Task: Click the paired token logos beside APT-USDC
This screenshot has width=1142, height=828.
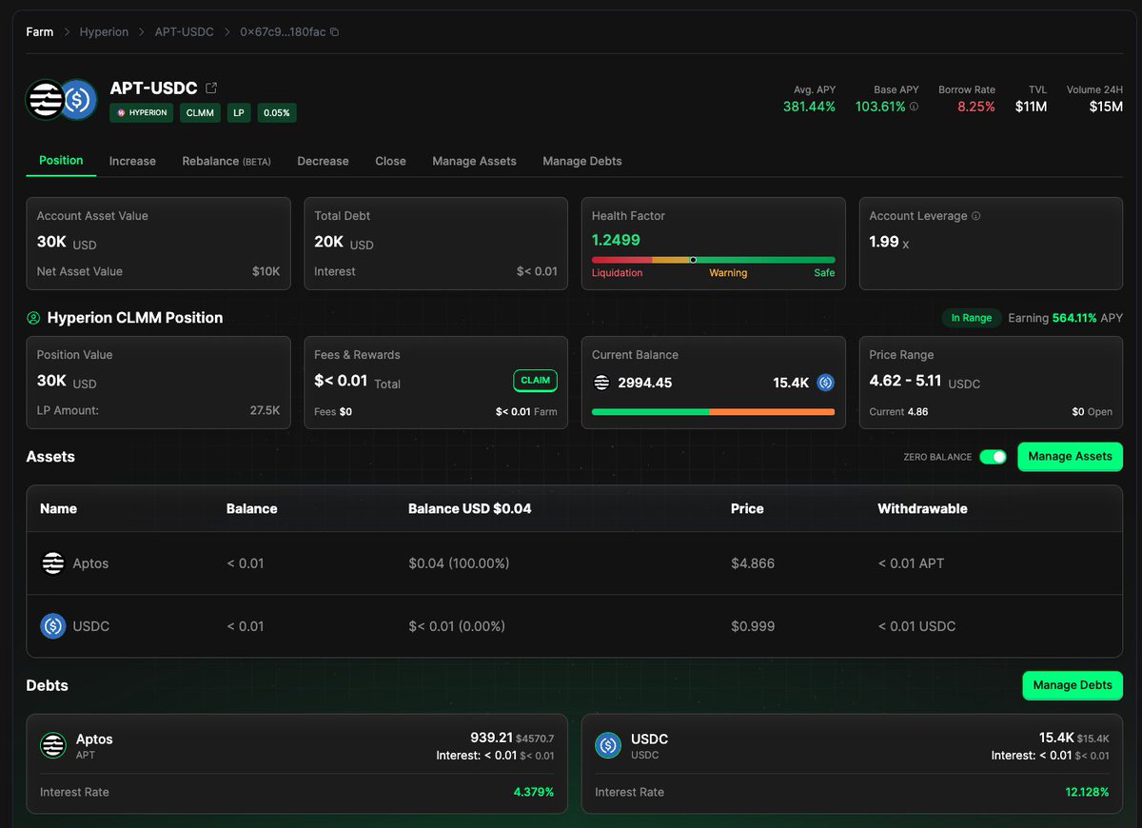Action: coord(59,99)
